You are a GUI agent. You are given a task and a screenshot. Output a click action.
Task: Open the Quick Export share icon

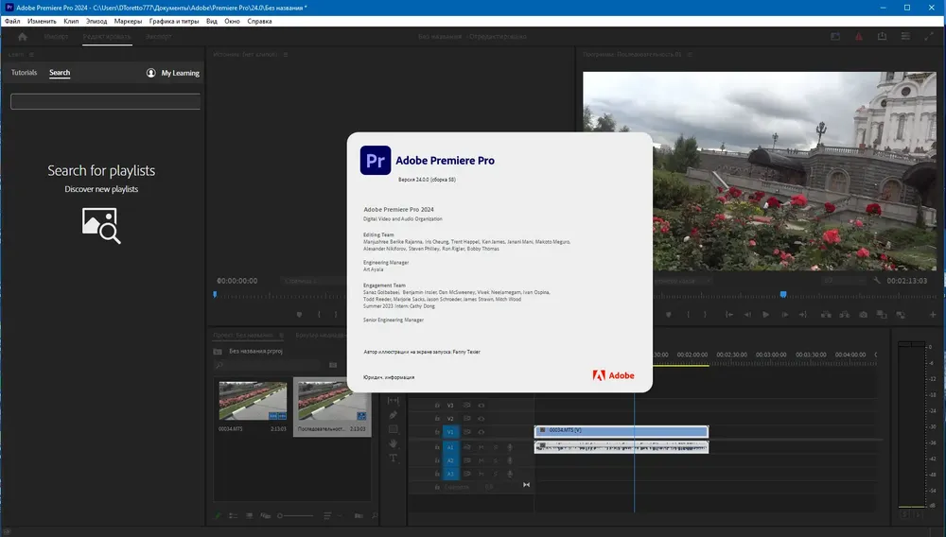pos(882,37)
